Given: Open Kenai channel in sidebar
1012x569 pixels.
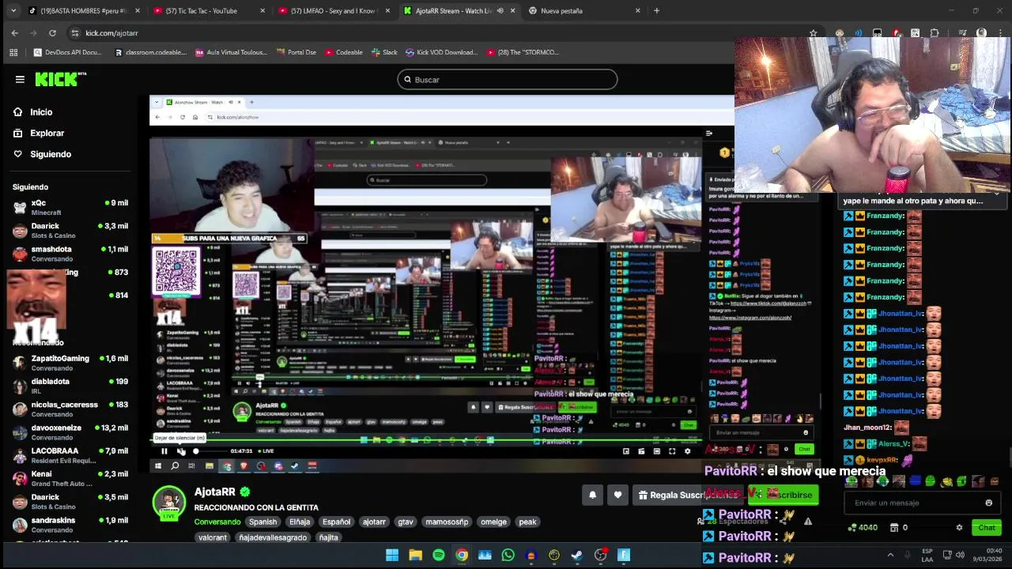Looking at the screenshot, I should coord(70,478).
